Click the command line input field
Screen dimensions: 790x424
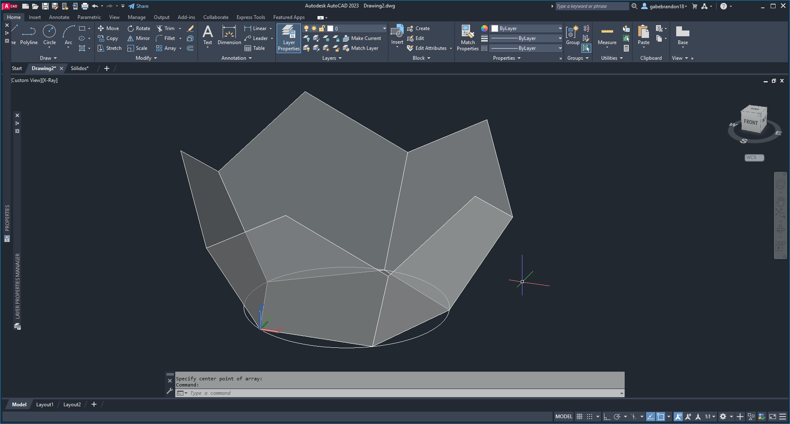tap(400, 393)
